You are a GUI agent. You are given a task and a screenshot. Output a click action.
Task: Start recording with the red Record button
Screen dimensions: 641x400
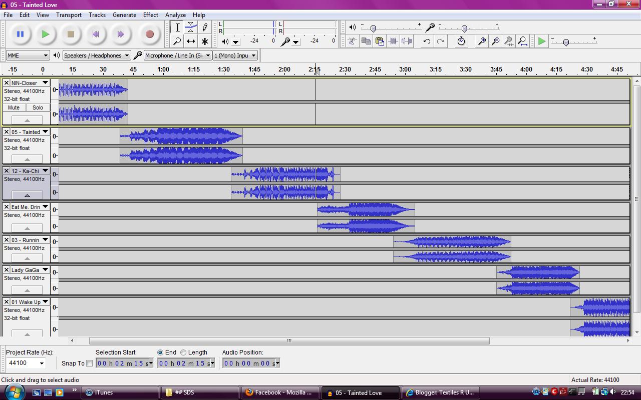(x=149, y=34)
